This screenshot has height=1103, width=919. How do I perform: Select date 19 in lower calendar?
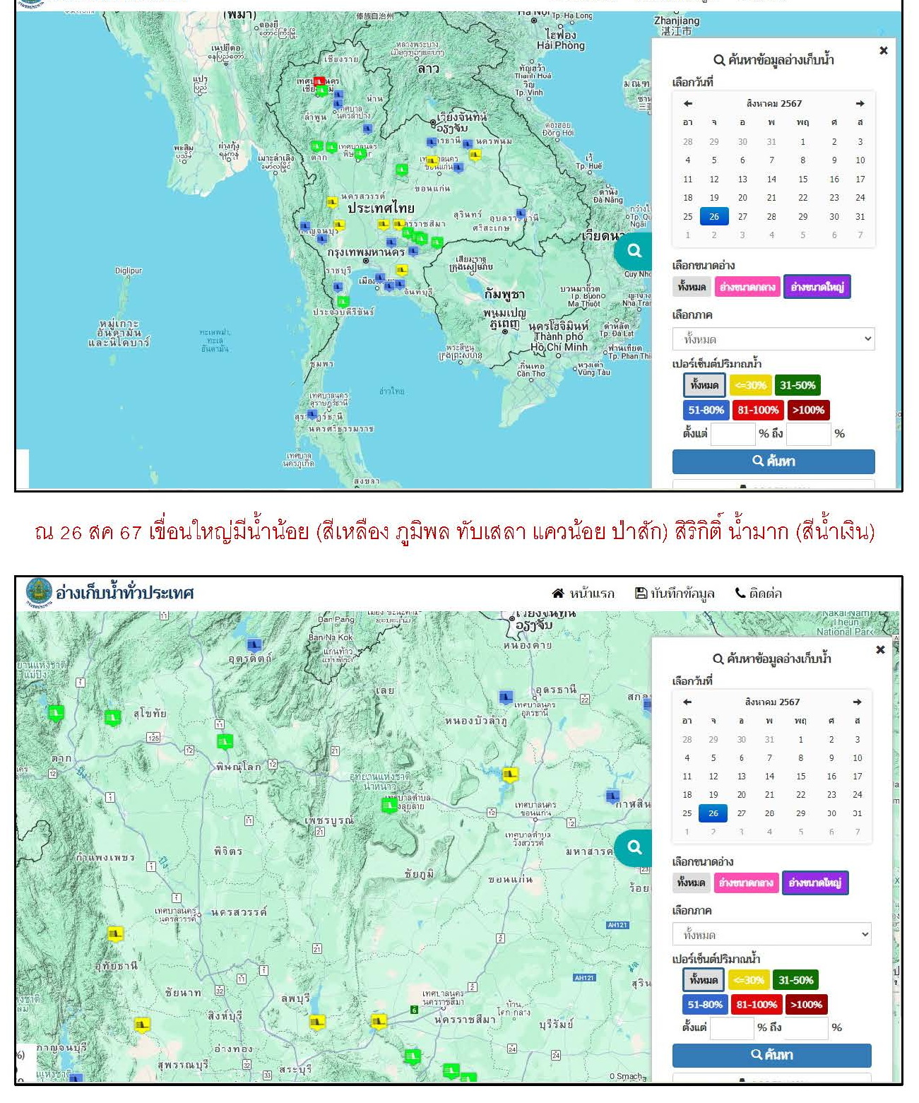(x=713, y=795)
